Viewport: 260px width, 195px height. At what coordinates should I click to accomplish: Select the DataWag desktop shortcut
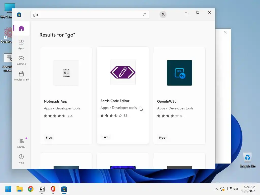tap(7, 35)
